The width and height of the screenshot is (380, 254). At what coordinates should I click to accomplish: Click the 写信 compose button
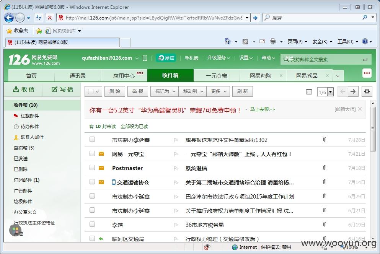62,90
